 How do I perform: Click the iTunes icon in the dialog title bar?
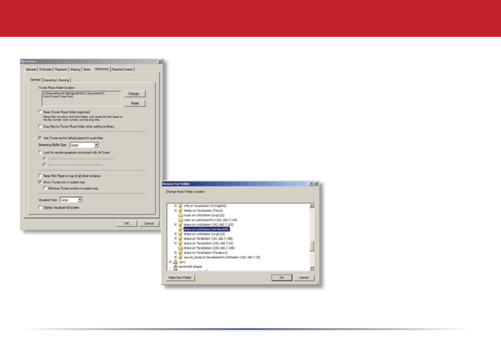(23, 62)
